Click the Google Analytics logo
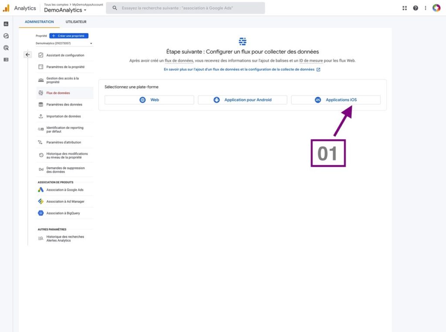Screen dimensions: 446x332 6,8
